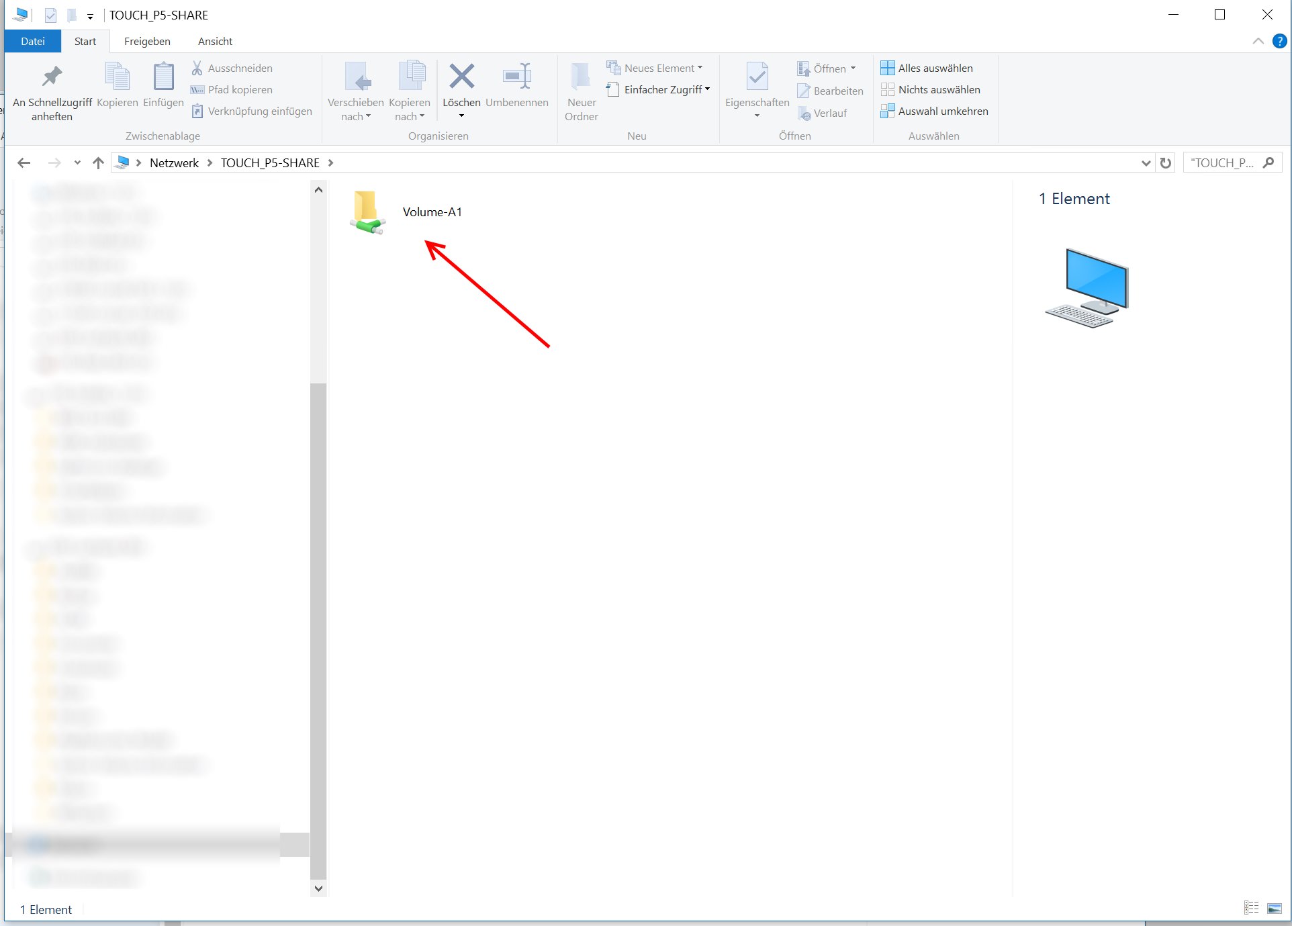Collapse the ribbon with the chevron
Screen dimensions: 1292x926
coord(1258,42)
